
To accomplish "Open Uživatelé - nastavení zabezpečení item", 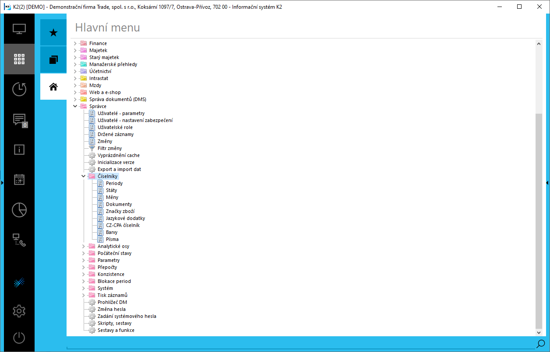I will click(x=135, y=120).
